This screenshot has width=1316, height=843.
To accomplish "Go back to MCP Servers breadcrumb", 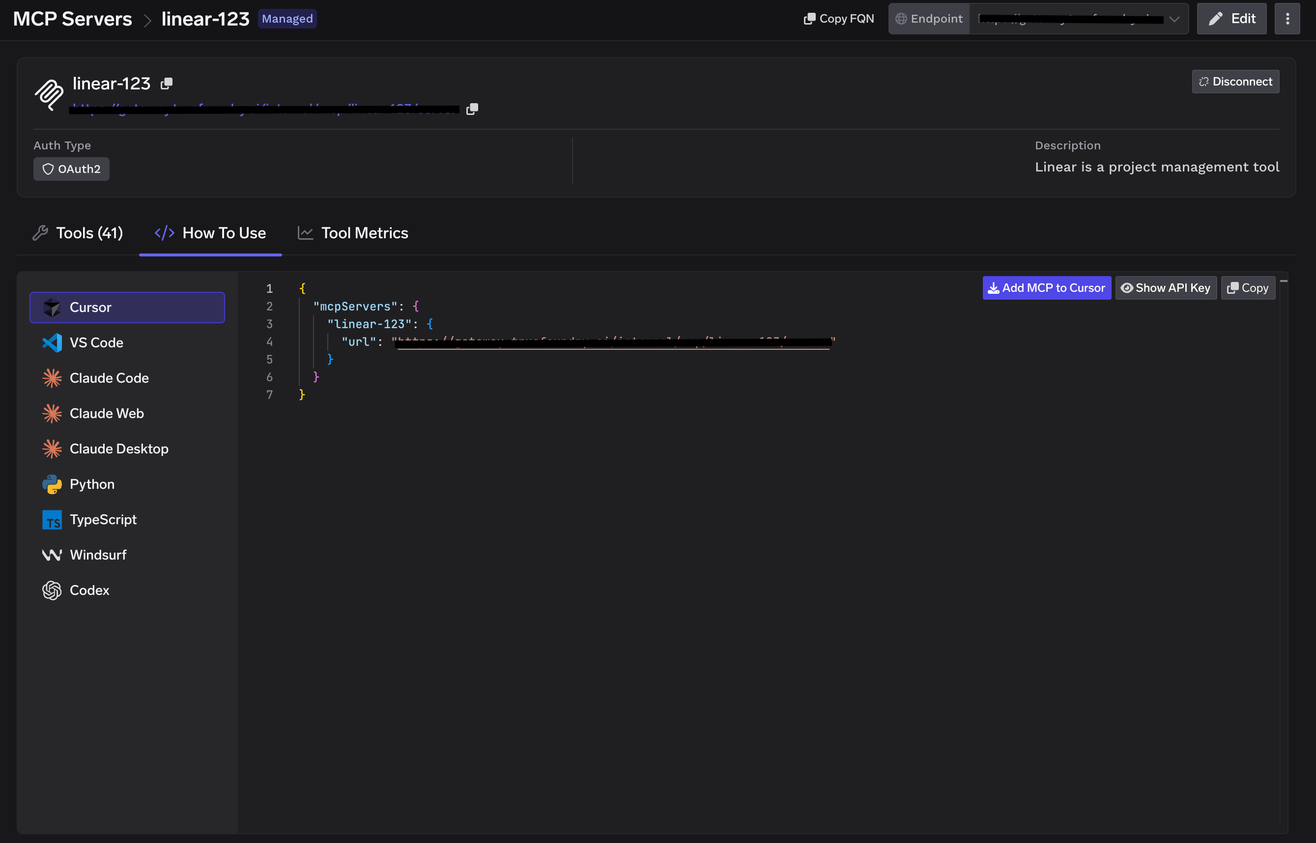I will (72, 19).
